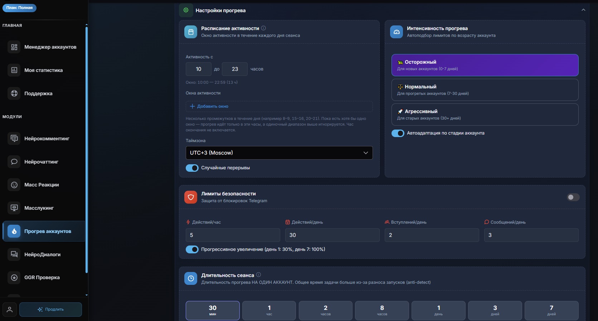Click the activity end hour field showing 23
The image size is (598, 321).
pyautogui.click(x=235, y=69)
